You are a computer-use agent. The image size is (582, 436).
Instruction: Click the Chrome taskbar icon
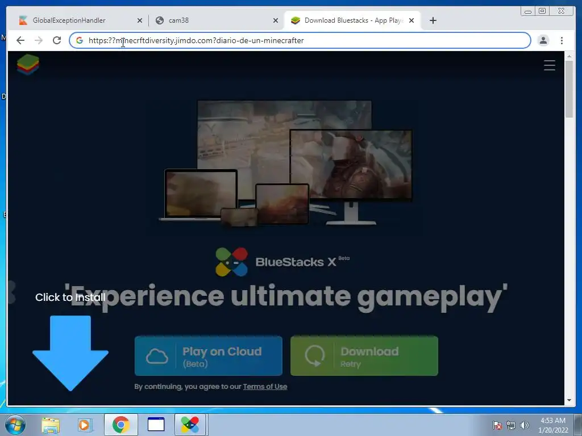coord(120,425)
